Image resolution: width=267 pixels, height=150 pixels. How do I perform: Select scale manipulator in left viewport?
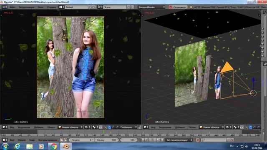point(117,127)
